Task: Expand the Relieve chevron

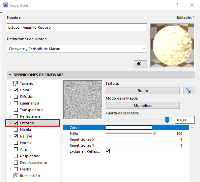Action: coord(11,136)
